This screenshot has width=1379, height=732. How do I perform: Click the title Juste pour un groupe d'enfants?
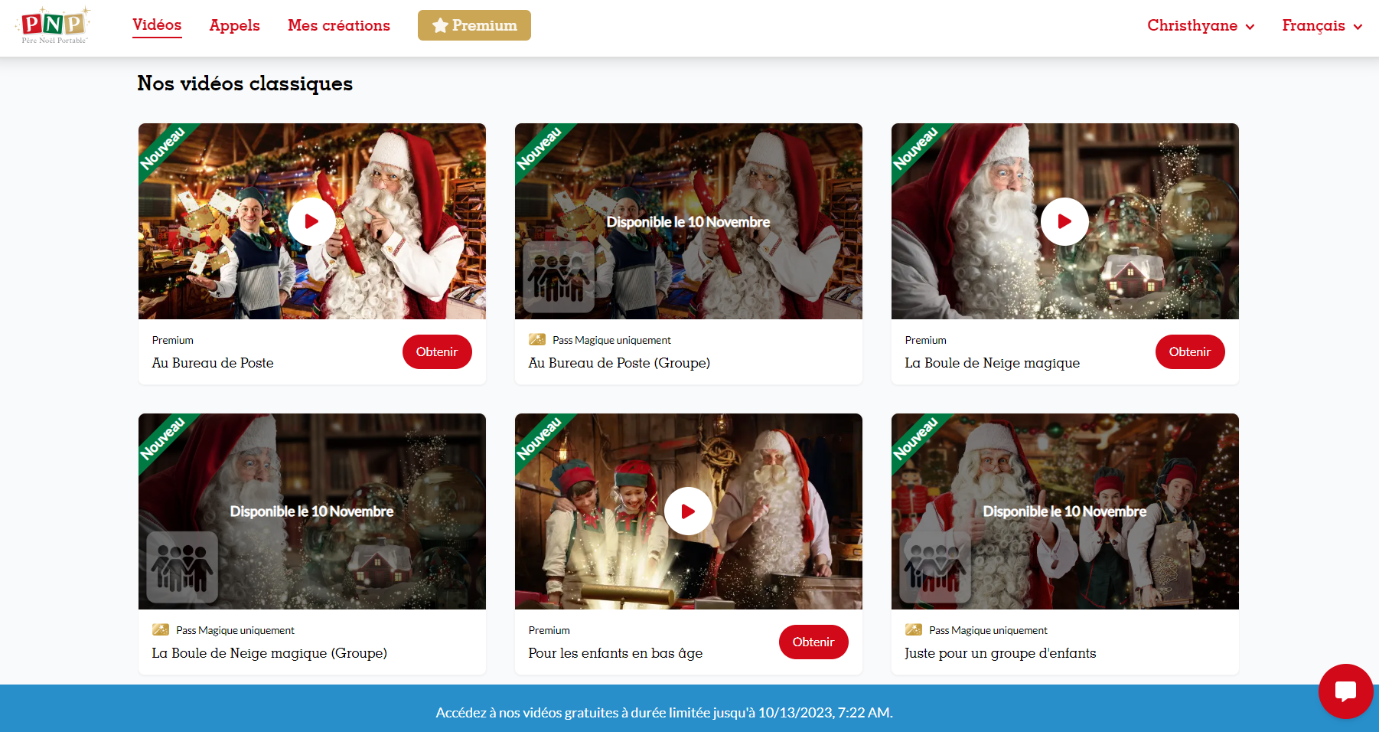pyautogui.click(x=1000, y=653)
